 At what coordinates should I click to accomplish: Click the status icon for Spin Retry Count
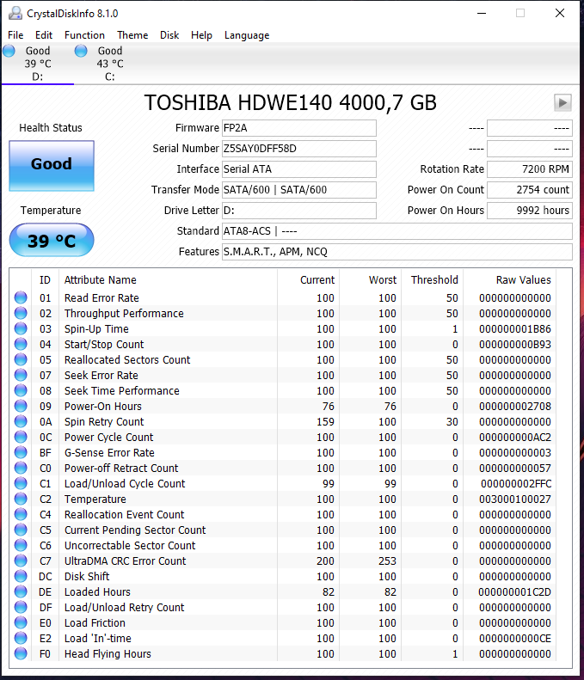click(21, 421)
